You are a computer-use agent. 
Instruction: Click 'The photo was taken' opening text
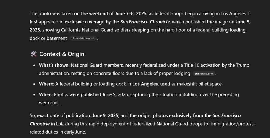[x=51, y=13]
